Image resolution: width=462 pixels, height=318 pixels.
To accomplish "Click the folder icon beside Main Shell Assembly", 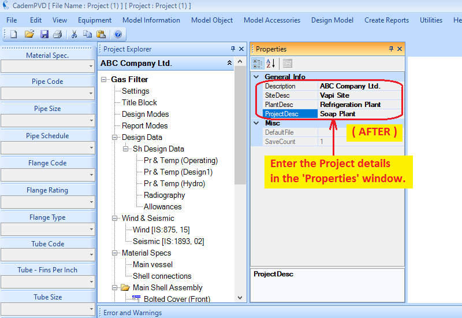I will [x=125, y=287].
